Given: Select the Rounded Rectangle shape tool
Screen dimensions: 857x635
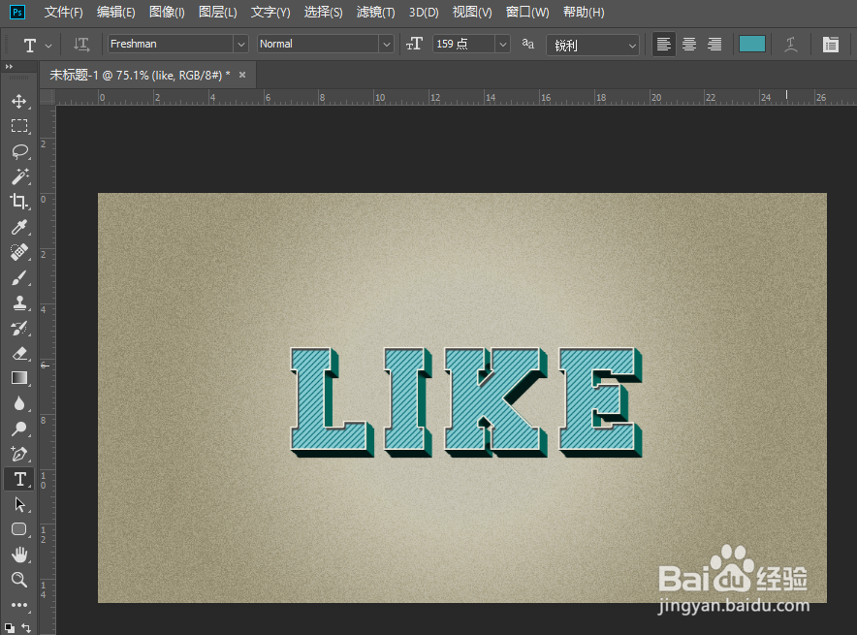Looking at the screenshot, I should [x=19, y=529].
